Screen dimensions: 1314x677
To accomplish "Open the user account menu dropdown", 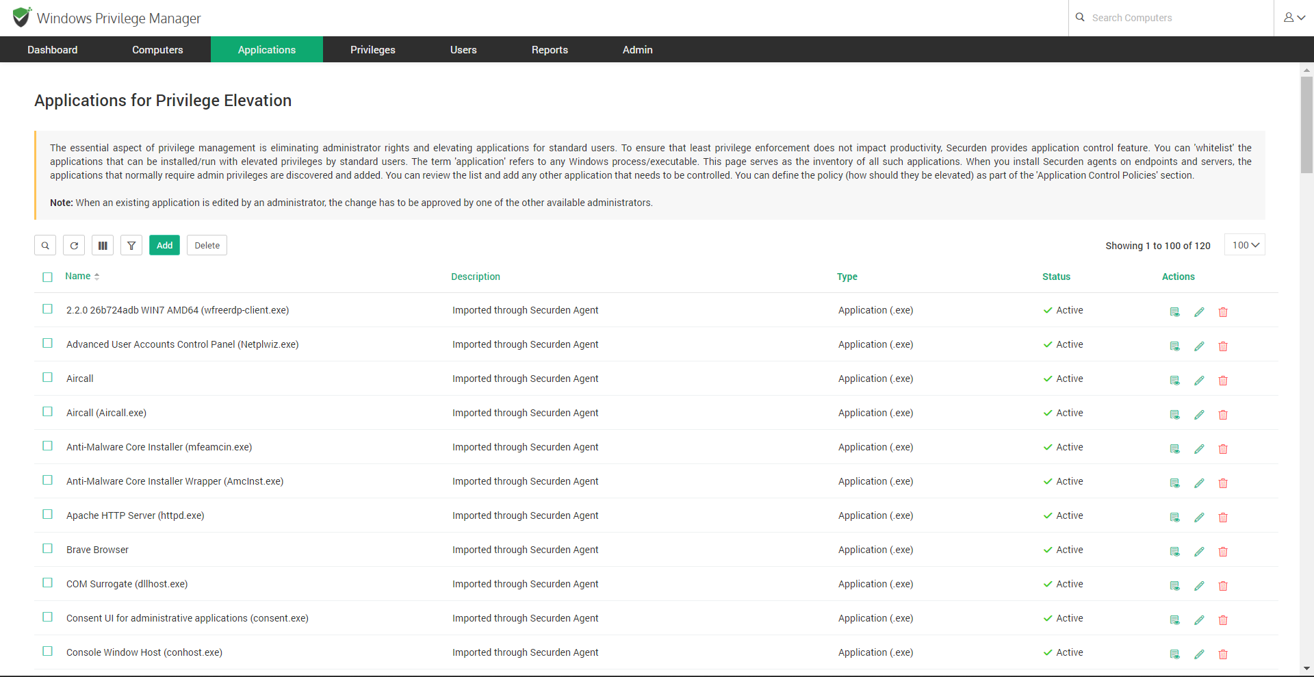I will pos(1294,18).
